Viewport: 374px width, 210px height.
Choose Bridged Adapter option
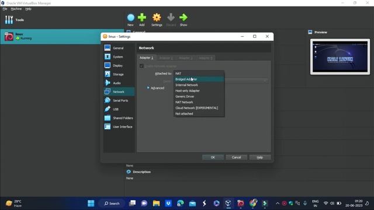tap(199, 79)
